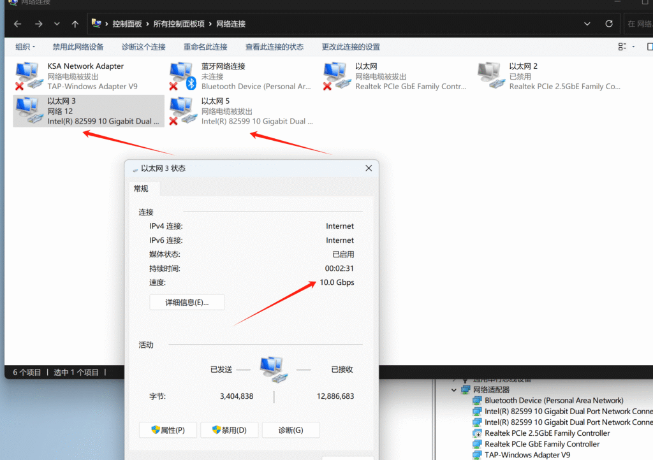Select the disabled 以太网 2 adapter

(489, 76)
